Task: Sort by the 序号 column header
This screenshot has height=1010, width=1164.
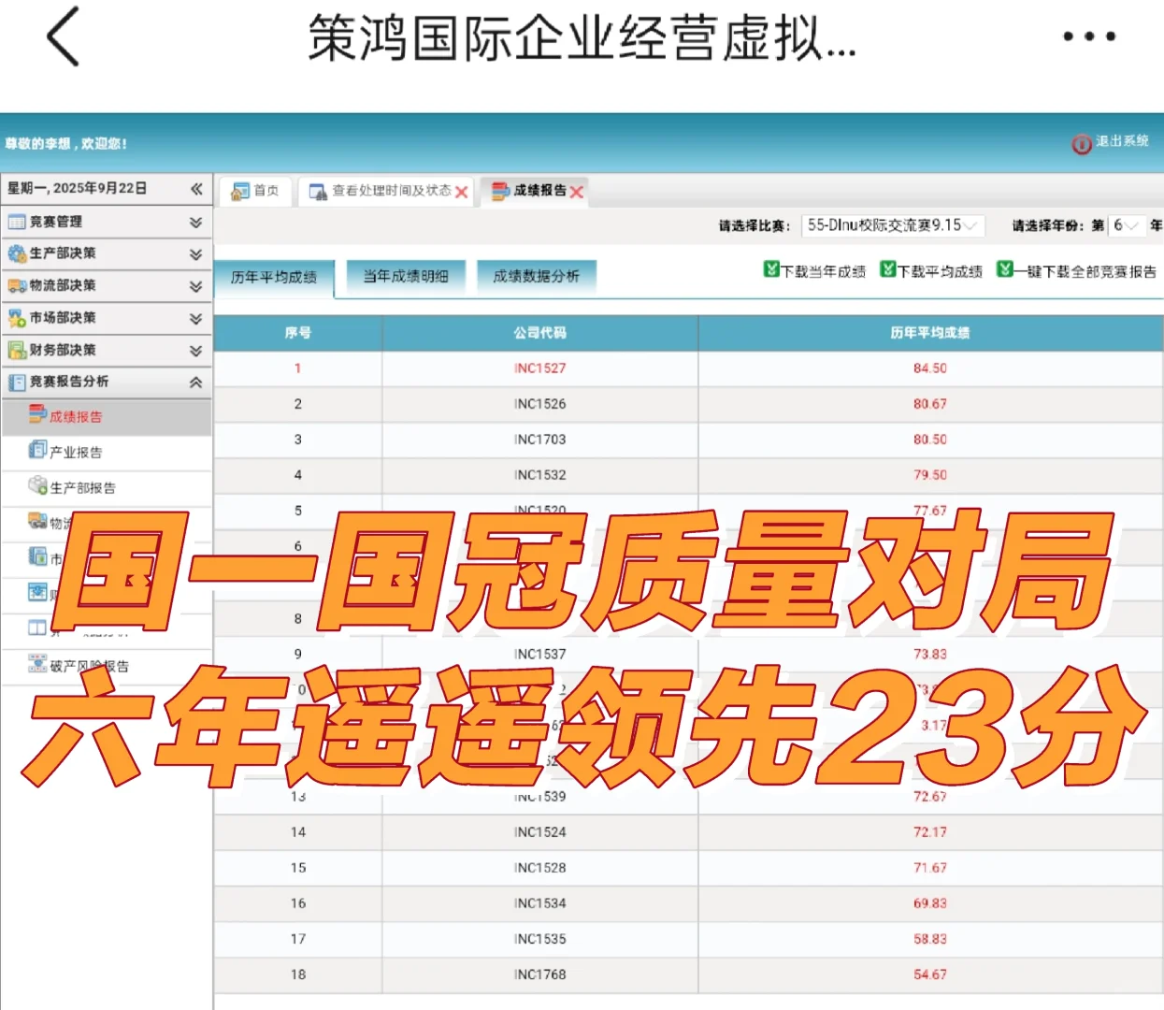Action: [297, 333]
